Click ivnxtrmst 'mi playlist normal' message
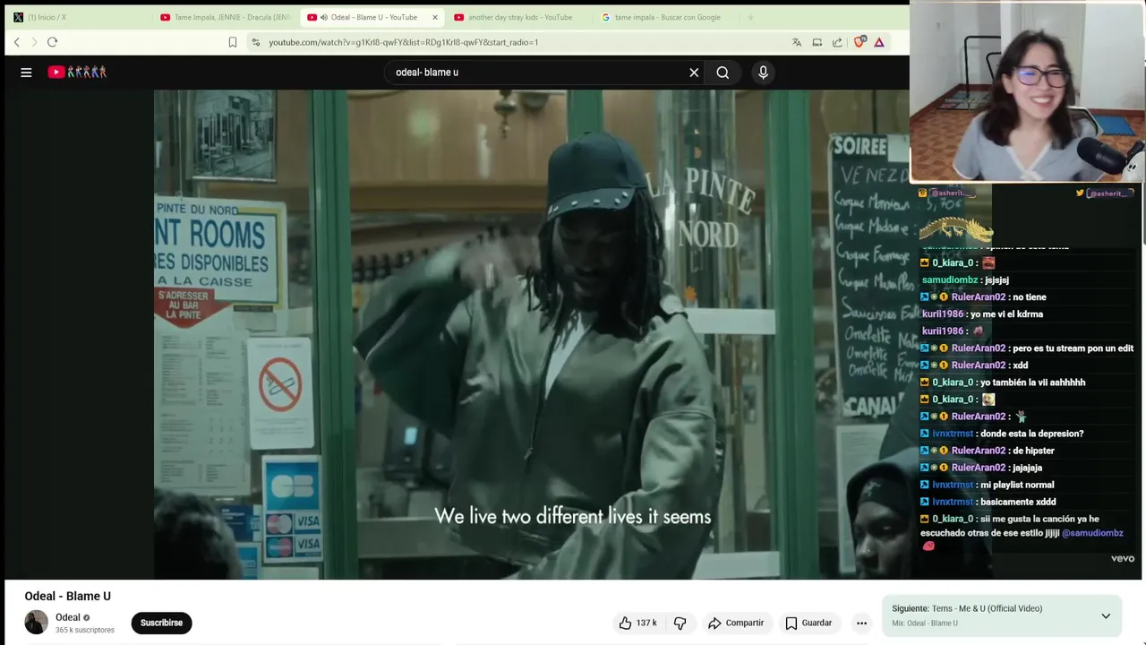This screenshot has height=645, width=1146. click(988, 485)
